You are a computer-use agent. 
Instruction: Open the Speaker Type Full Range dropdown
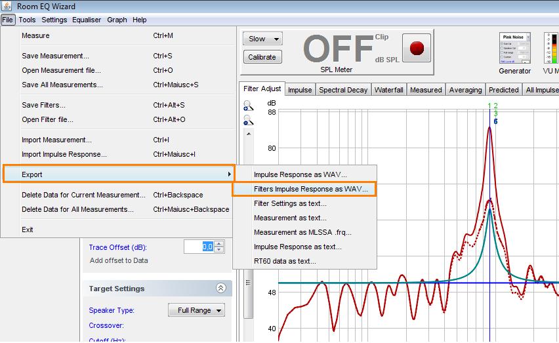pos(196,310)
